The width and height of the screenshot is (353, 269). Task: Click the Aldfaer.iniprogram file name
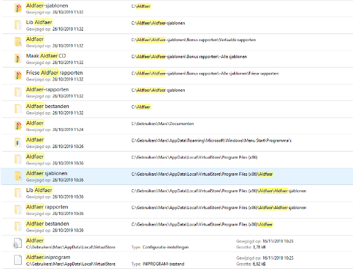[49, 257]
